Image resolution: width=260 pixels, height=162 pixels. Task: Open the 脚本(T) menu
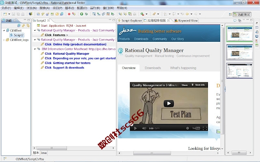(x=69, y=8)
